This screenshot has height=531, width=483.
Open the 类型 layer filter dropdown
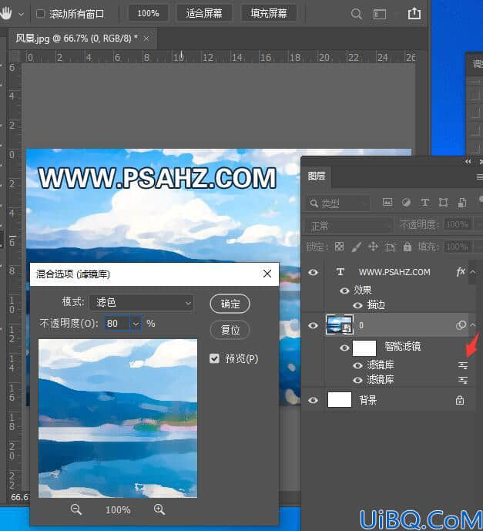click(x=337, y=203)
